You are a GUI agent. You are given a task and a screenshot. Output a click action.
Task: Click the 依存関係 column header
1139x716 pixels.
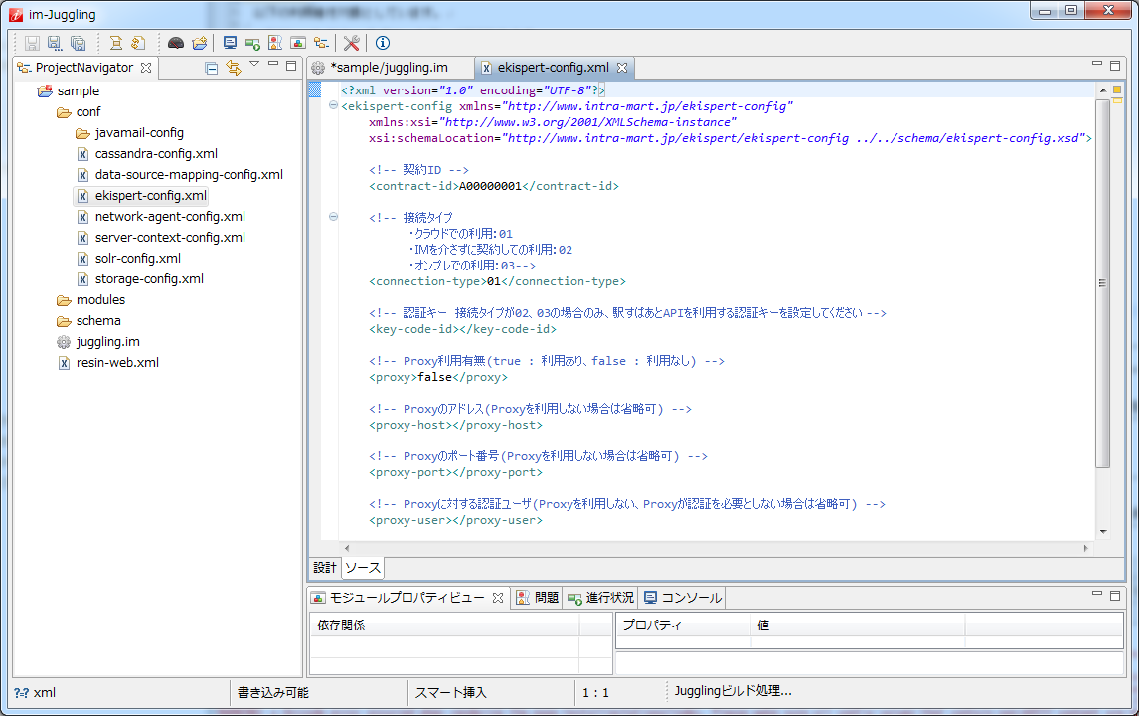point(444,626)
